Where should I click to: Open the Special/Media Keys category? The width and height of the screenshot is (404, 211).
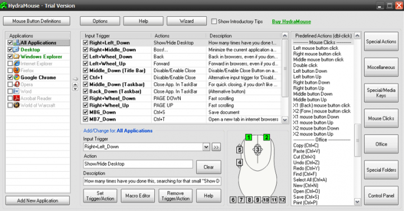[x=381, y=93]
